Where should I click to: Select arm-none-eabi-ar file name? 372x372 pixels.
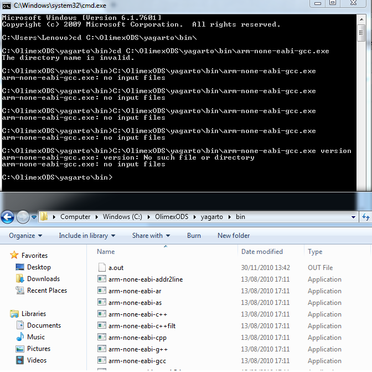tap(135, 291)
